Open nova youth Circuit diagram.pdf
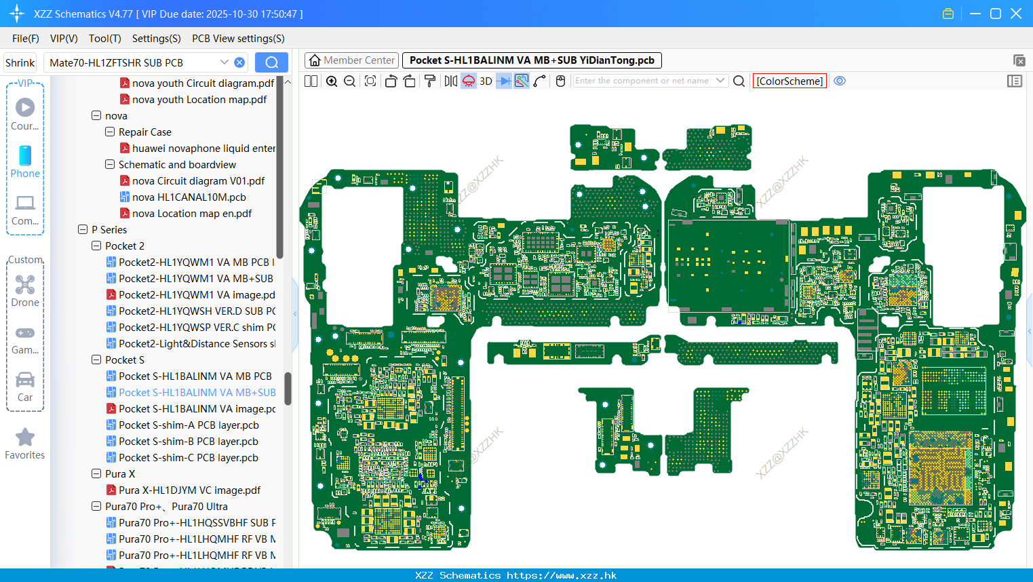 [197, 83]
